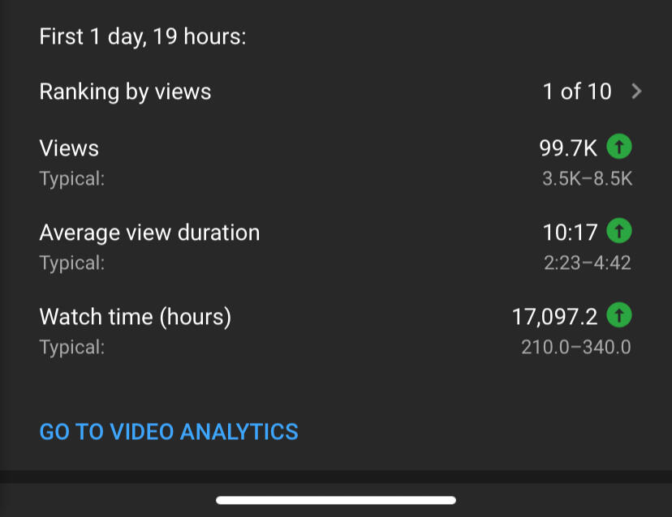Tap the Typical label under Views
672x517 pixels.
pyautogui.click(x=72, y=178)
